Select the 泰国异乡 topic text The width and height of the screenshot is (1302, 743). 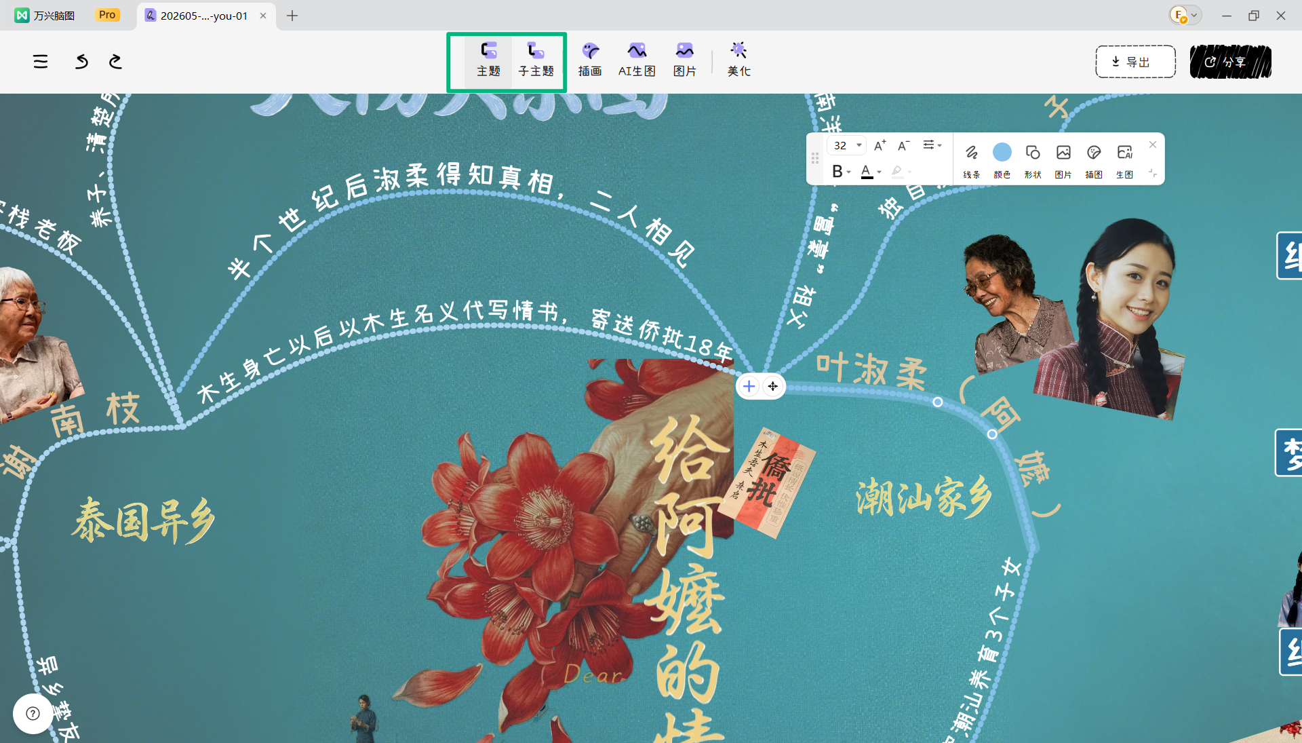[x=144, y=520]
